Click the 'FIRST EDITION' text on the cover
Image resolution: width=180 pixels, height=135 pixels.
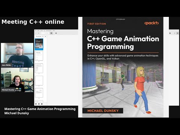(97, 24)
